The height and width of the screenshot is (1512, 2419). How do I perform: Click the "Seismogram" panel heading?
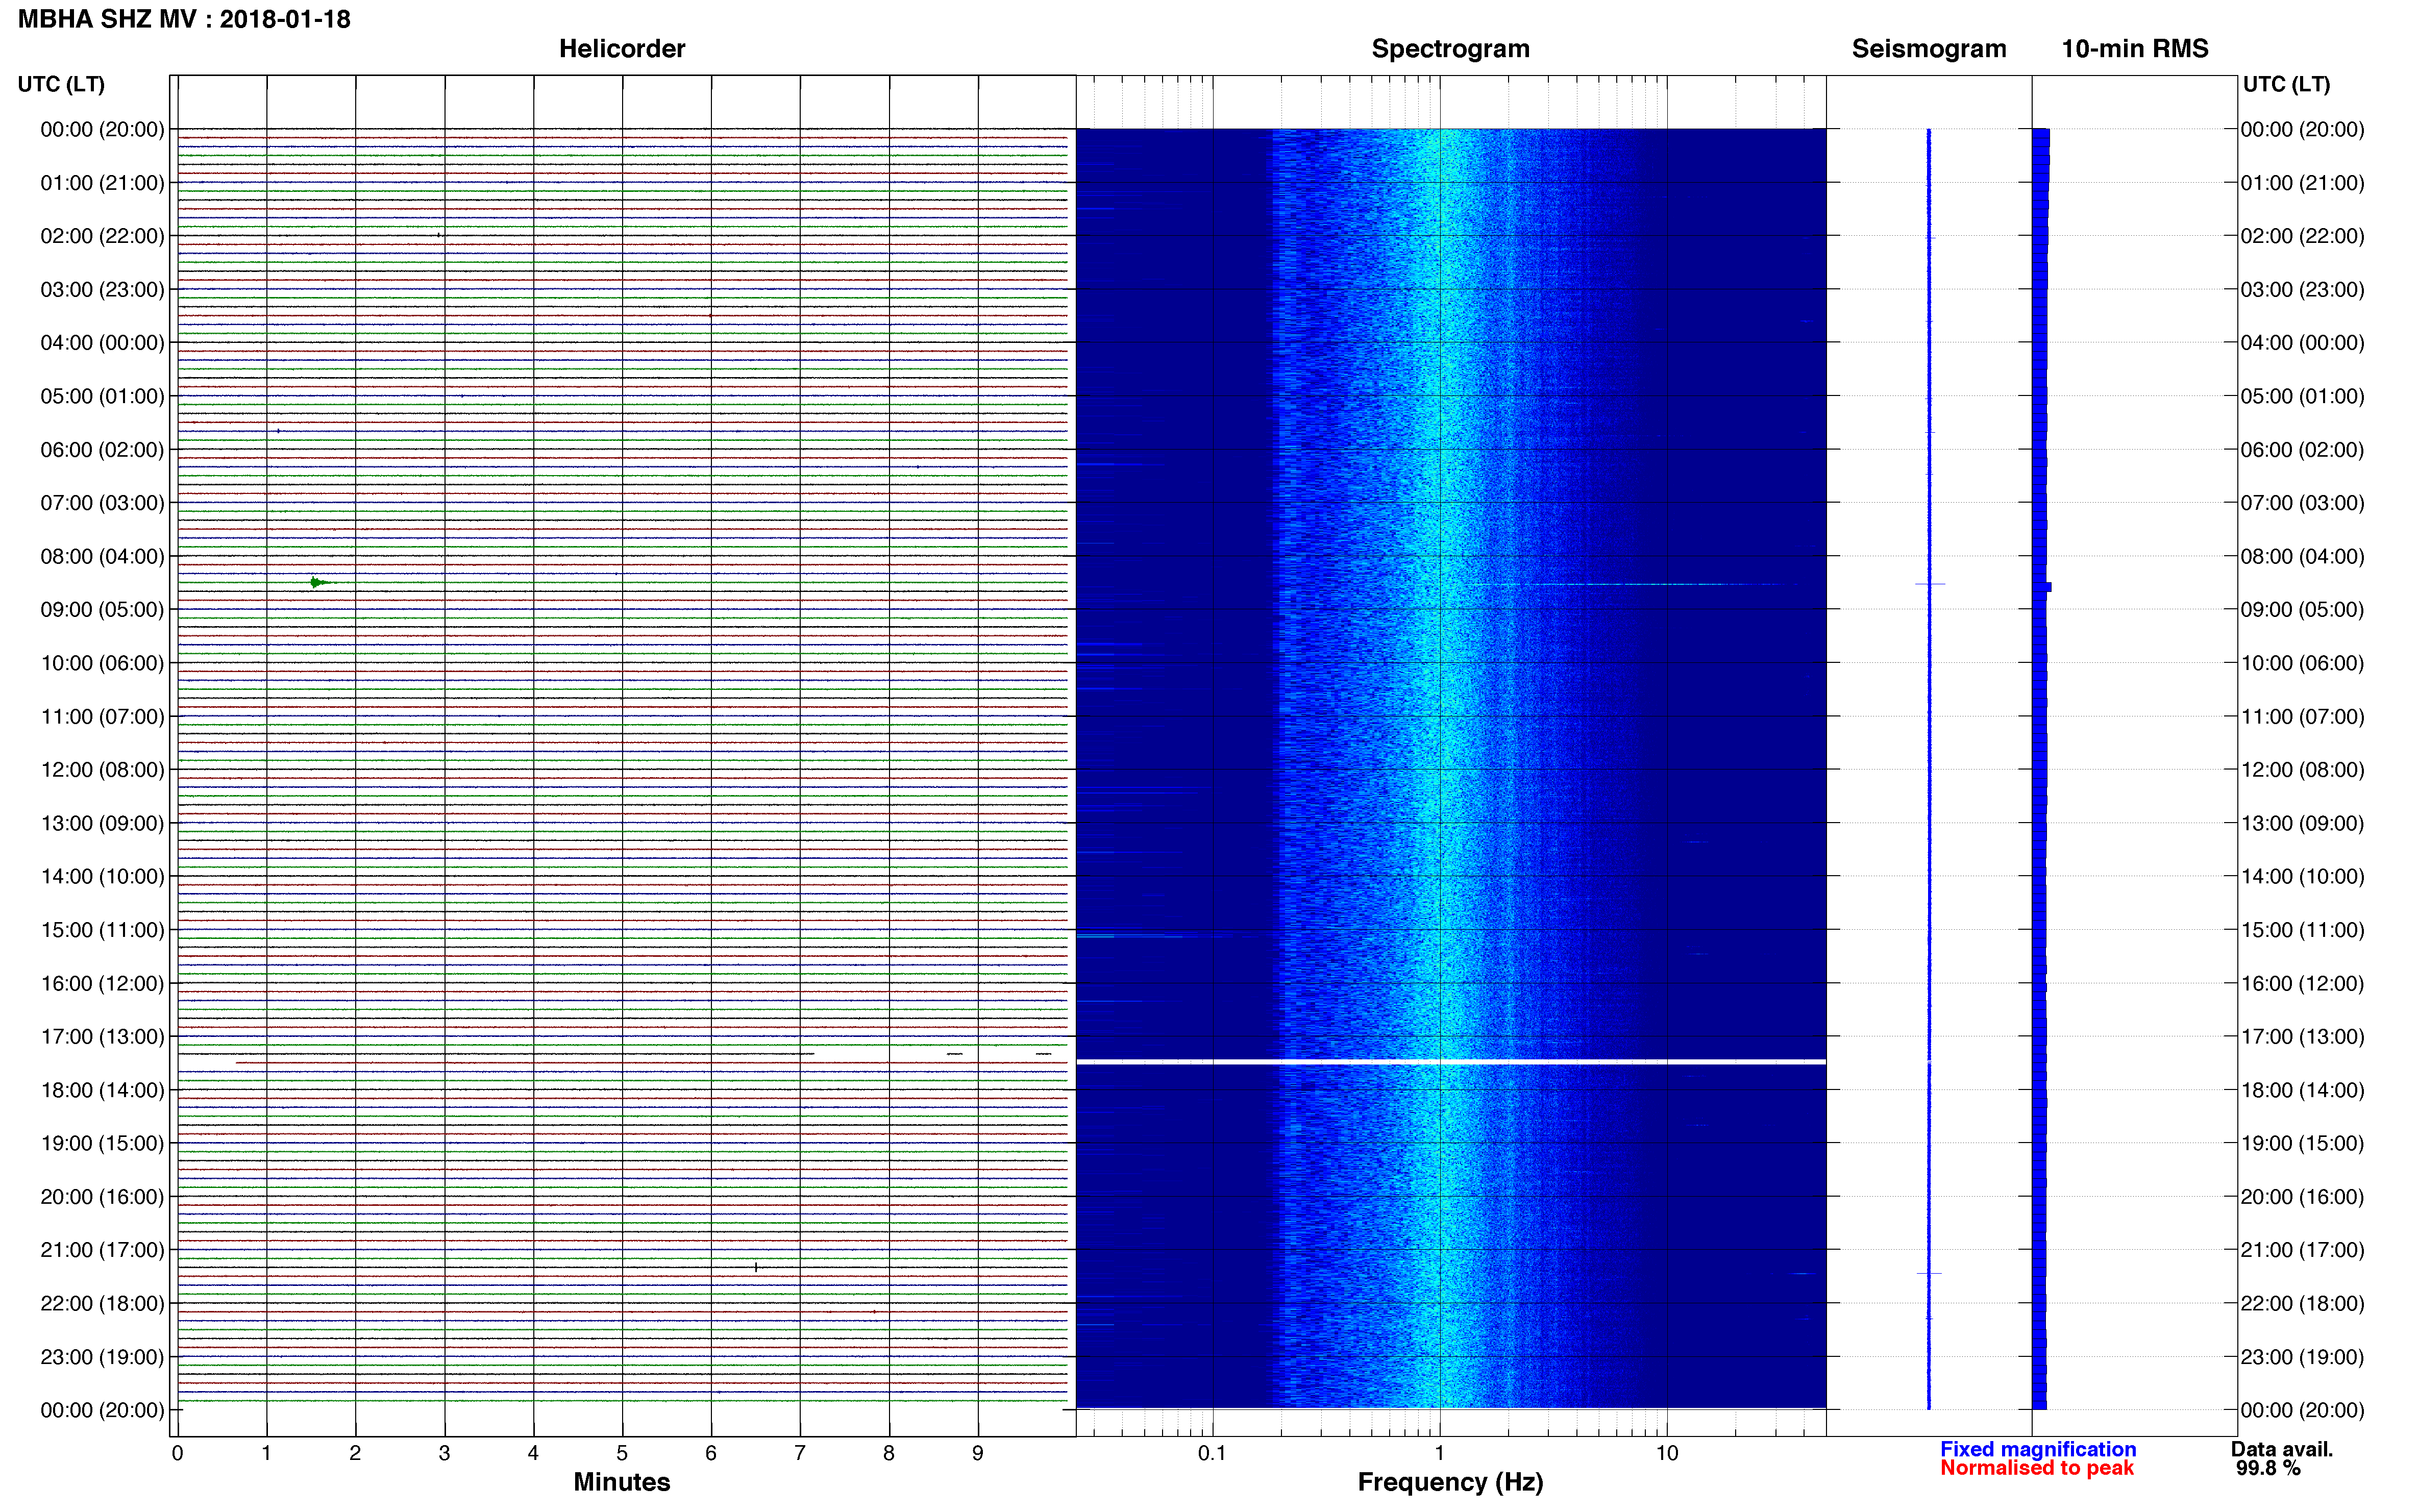[1929, 49]
